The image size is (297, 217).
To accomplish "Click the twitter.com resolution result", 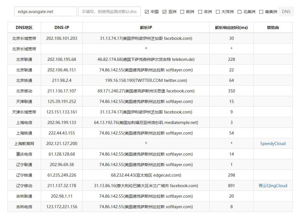I will 146,80.
